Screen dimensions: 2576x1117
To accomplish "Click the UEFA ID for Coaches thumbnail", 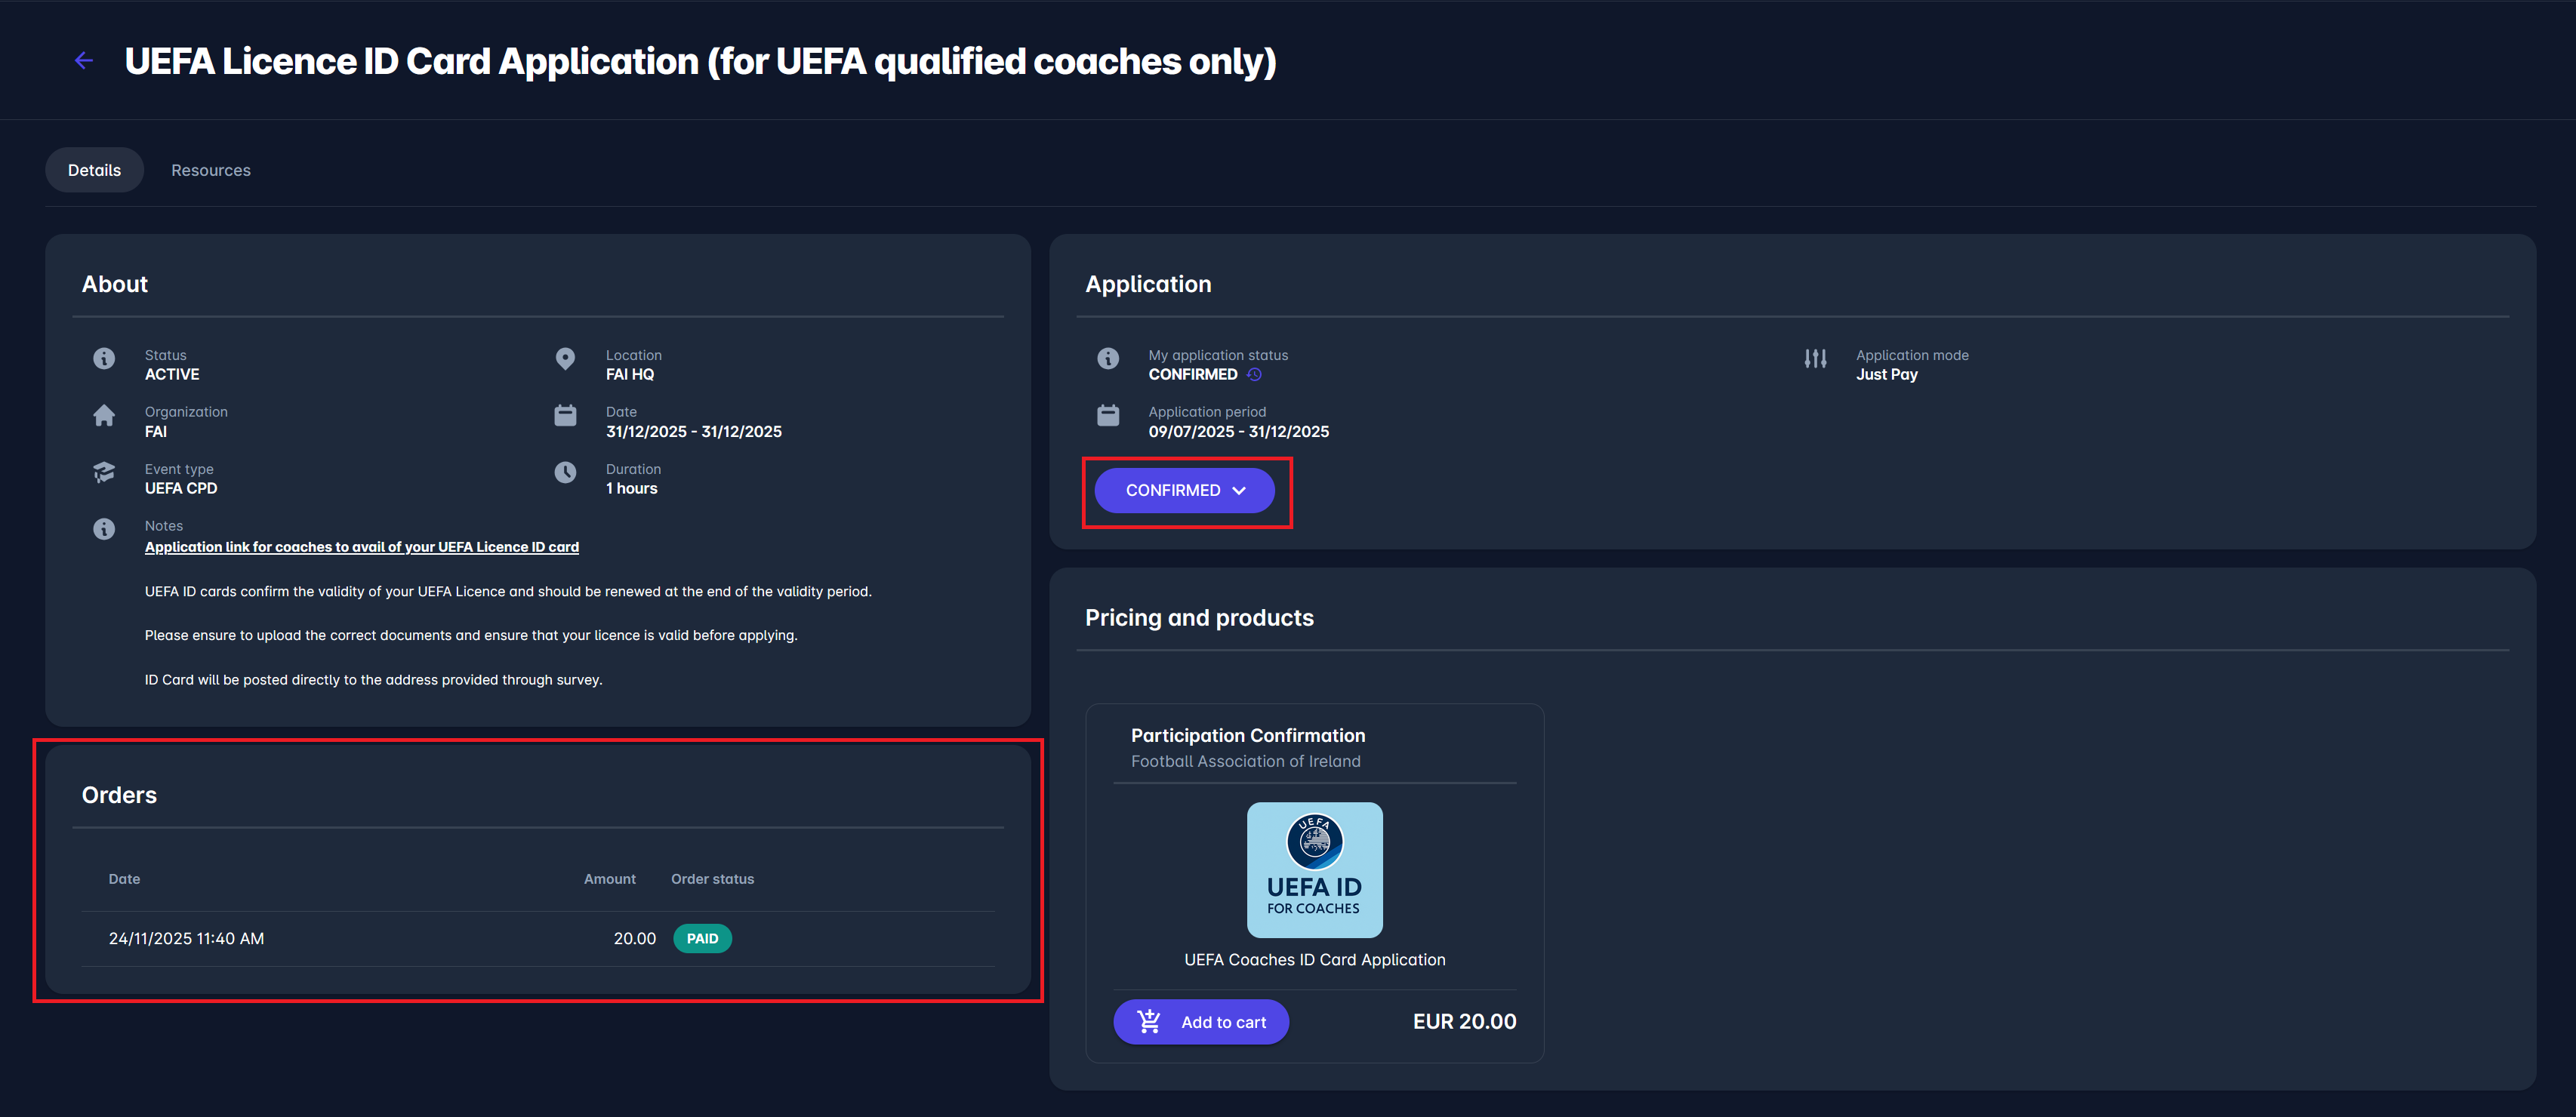I will pyautogui.click(x=1314, y=870).
